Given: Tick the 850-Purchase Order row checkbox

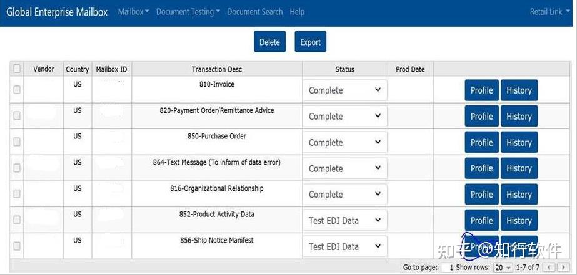Looking at the screenshot, I should (x=17, y=142).
